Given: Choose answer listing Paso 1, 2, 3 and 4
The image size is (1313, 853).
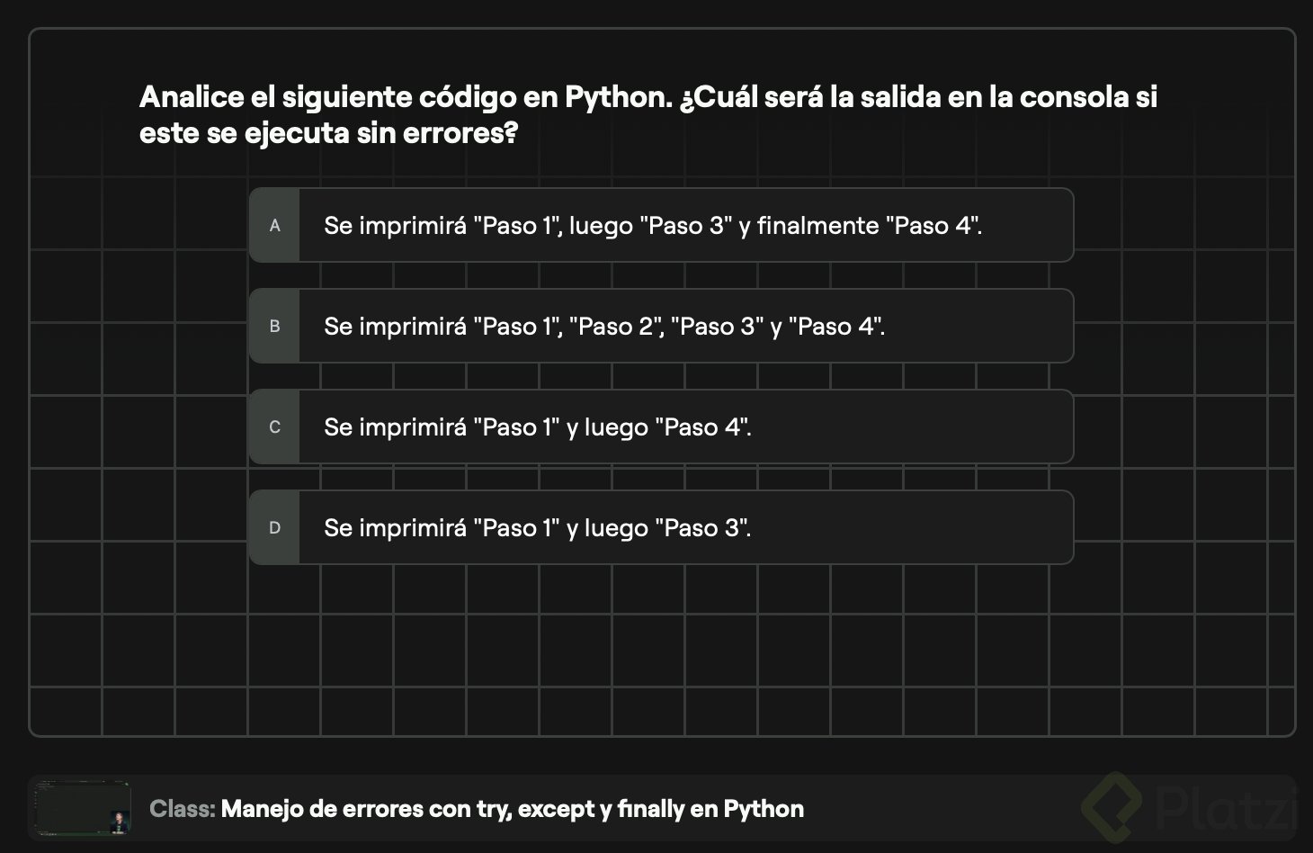Looking at the screenshot, I should point(604,327).
